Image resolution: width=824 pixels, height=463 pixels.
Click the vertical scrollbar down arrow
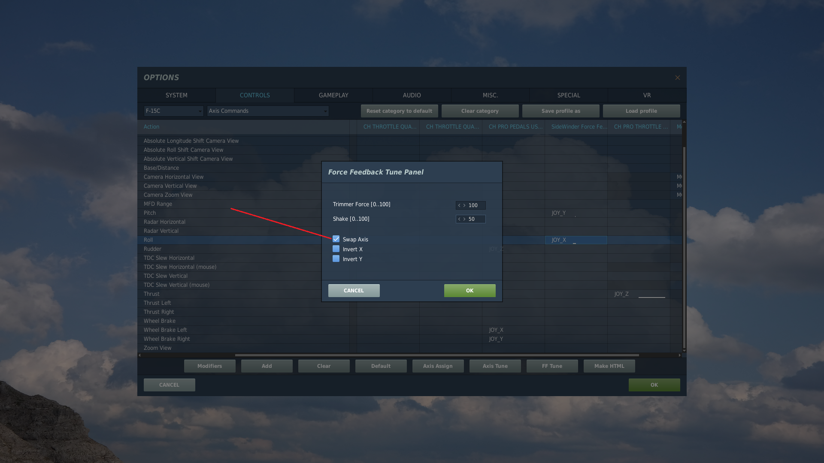[x=684, y=351]
